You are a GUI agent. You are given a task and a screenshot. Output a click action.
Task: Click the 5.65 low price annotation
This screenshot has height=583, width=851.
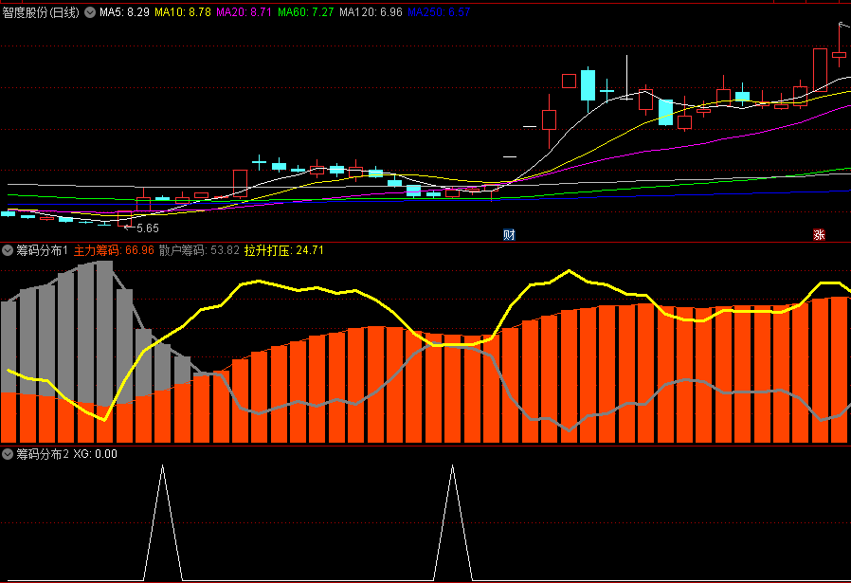[x=148, y=228]
